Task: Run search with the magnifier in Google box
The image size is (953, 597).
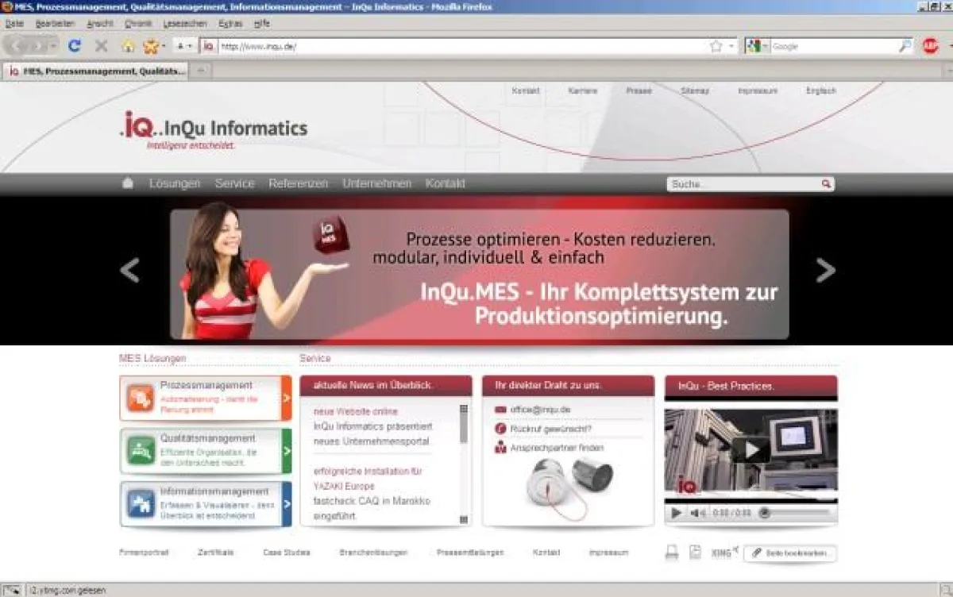Action: coord(905,46)
